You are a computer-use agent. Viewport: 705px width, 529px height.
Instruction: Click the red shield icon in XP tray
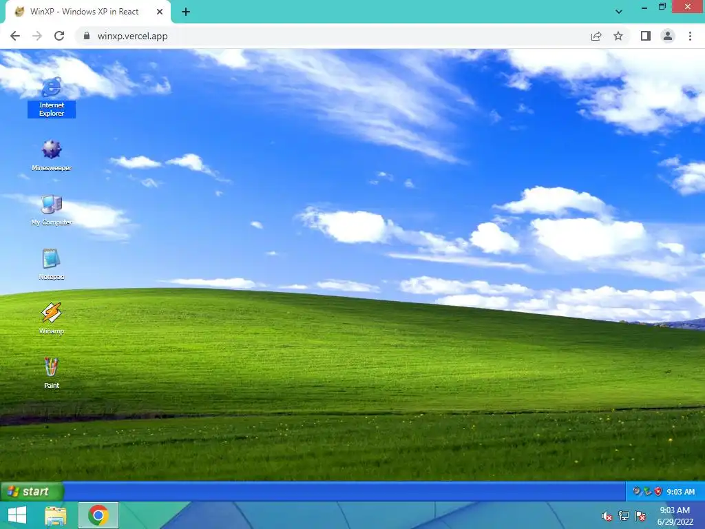658,491
